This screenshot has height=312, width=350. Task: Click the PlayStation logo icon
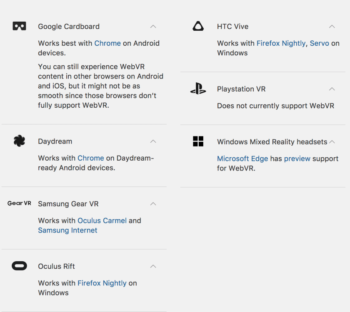[x=198, y=89]
